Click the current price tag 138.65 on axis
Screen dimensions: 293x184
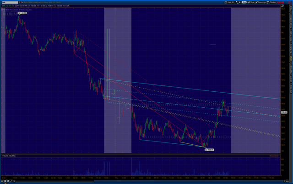(x=284, y=112)
